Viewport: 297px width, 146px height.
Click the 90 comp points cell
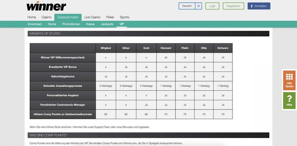click(126, 114)
